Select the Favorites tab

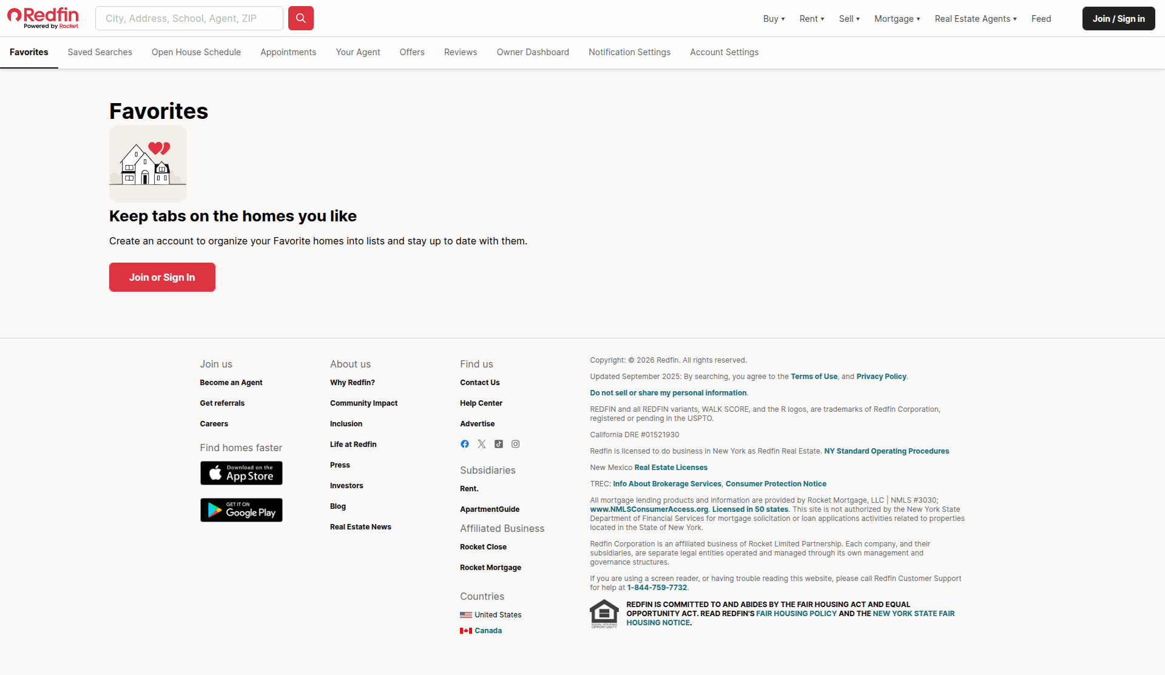click(x=29, y=52)
